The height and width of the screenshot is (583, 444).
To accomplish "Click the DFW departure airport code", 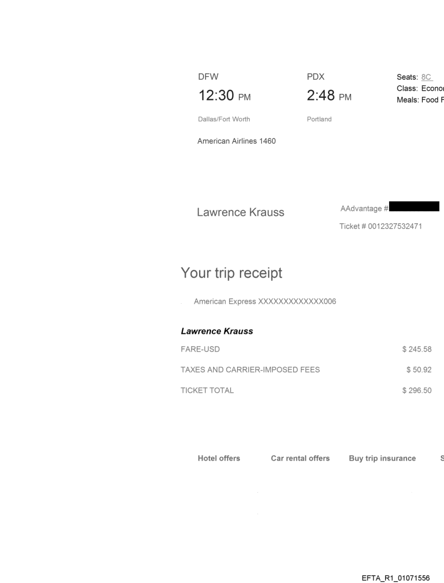I will coord(208,77).
